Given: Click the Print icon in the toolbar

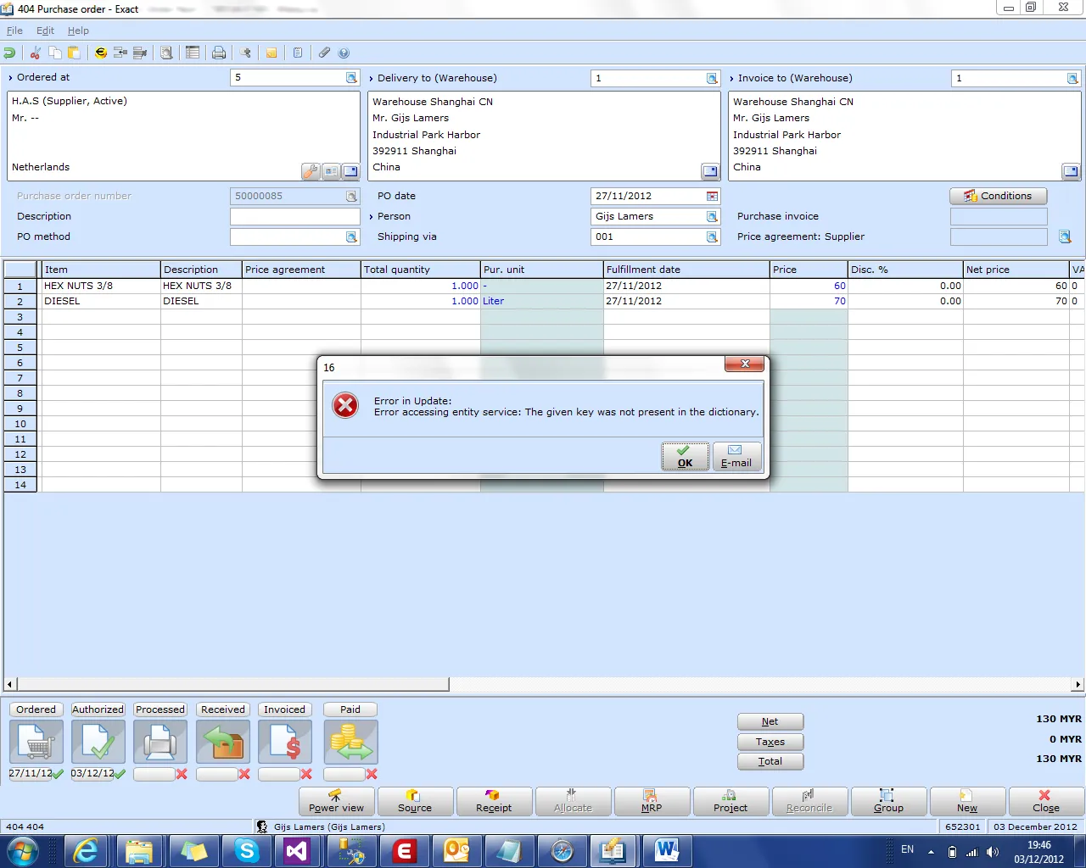Looking at the screenshot, I should (x=219, y=53).
